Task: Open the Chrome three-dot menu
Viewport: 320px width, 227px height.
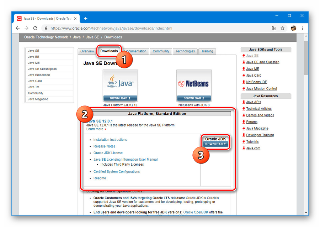Action: point(303,28)
